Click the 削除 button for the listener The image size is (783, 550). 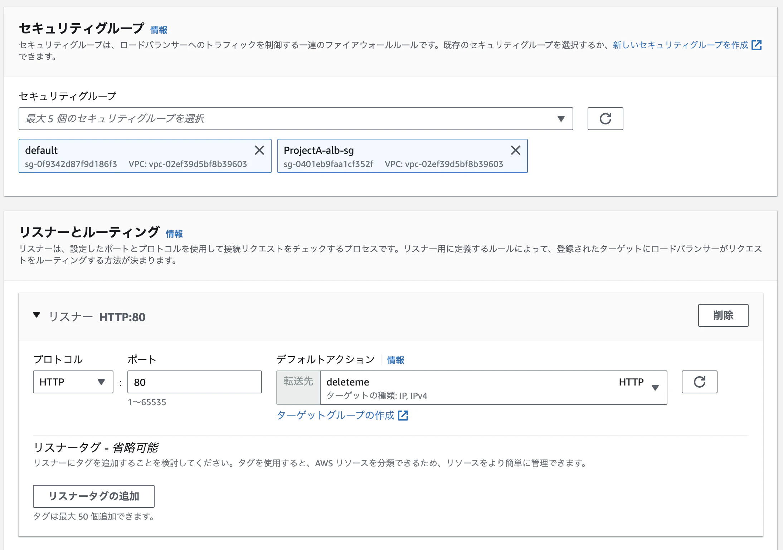pos(723,315)
